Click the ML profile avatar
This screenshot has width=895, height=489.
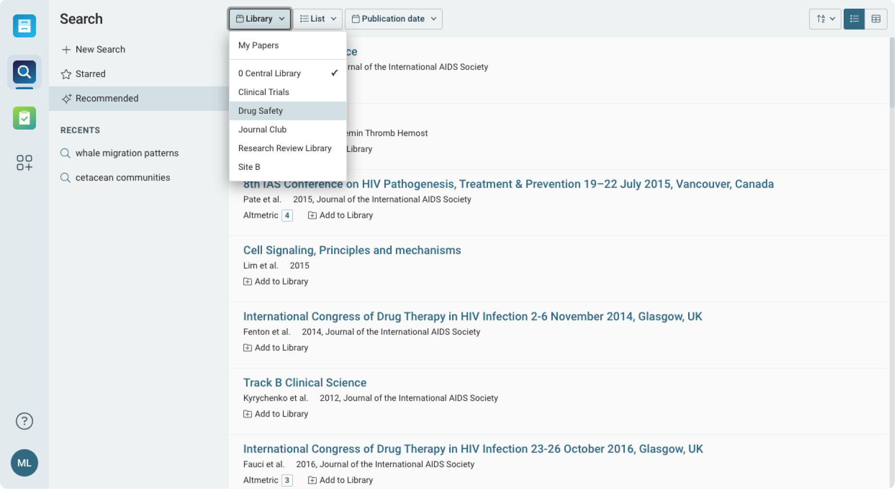(x=24, y=463)
